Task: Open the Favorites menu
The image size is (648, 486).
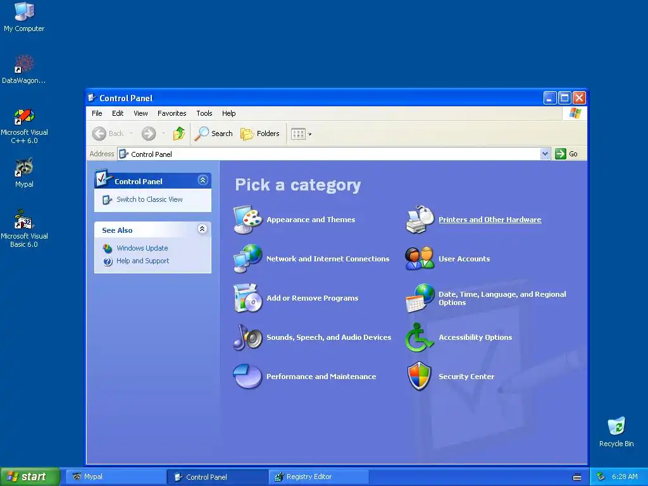Action: click(172, 113)
